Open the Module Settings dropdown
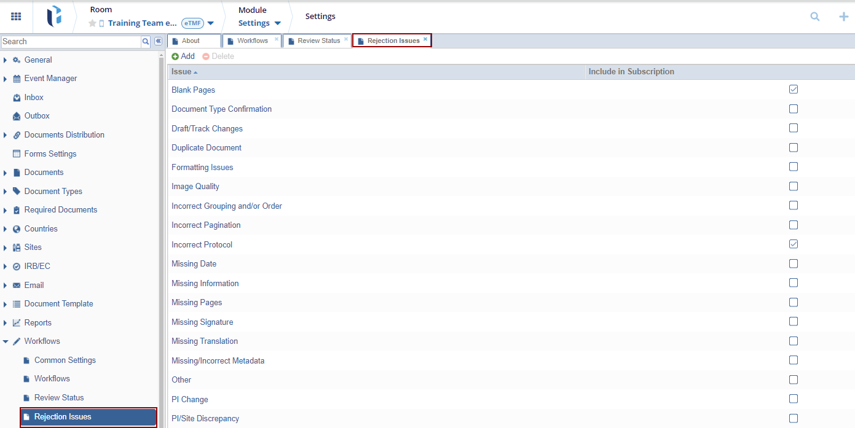This screenshot has height=428, width=855. (x=277, y=23)
